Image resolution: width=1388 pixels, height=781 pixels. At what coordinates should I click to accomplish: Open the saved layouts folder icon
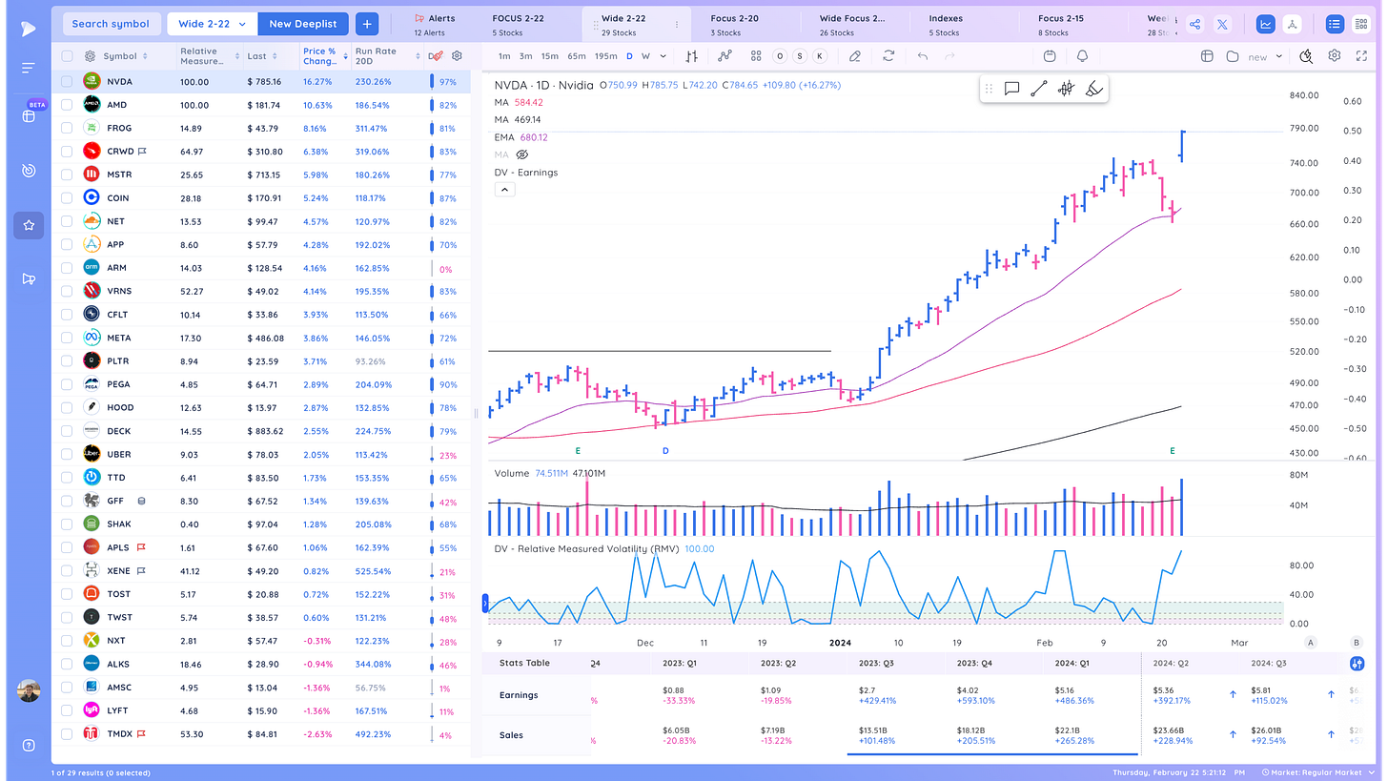(x=1233, y=56)
